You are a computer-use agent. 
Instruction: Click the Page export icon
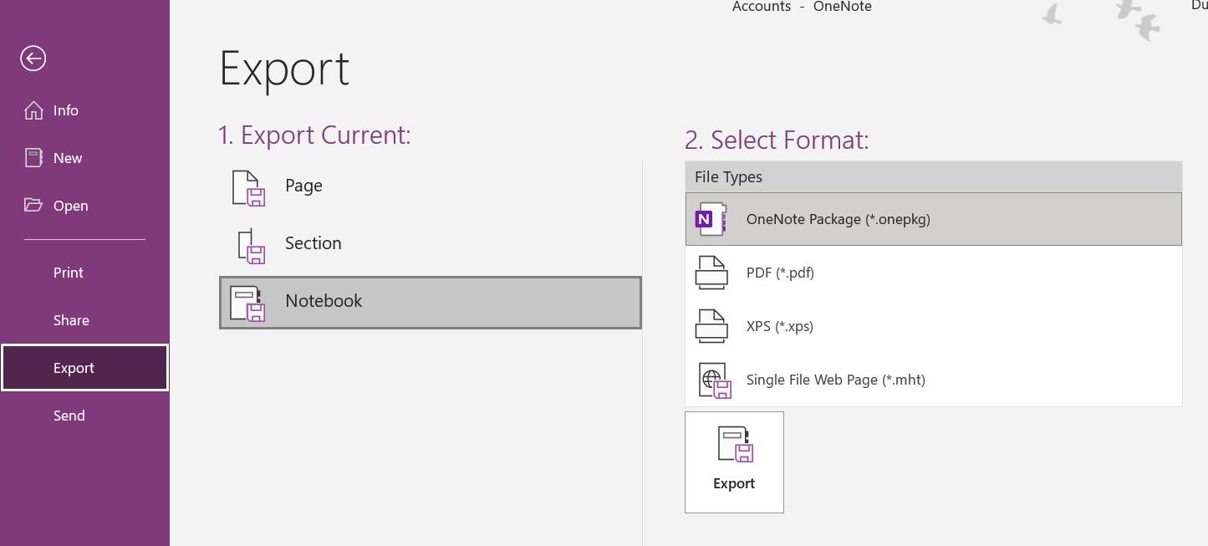tap(247, 187)
